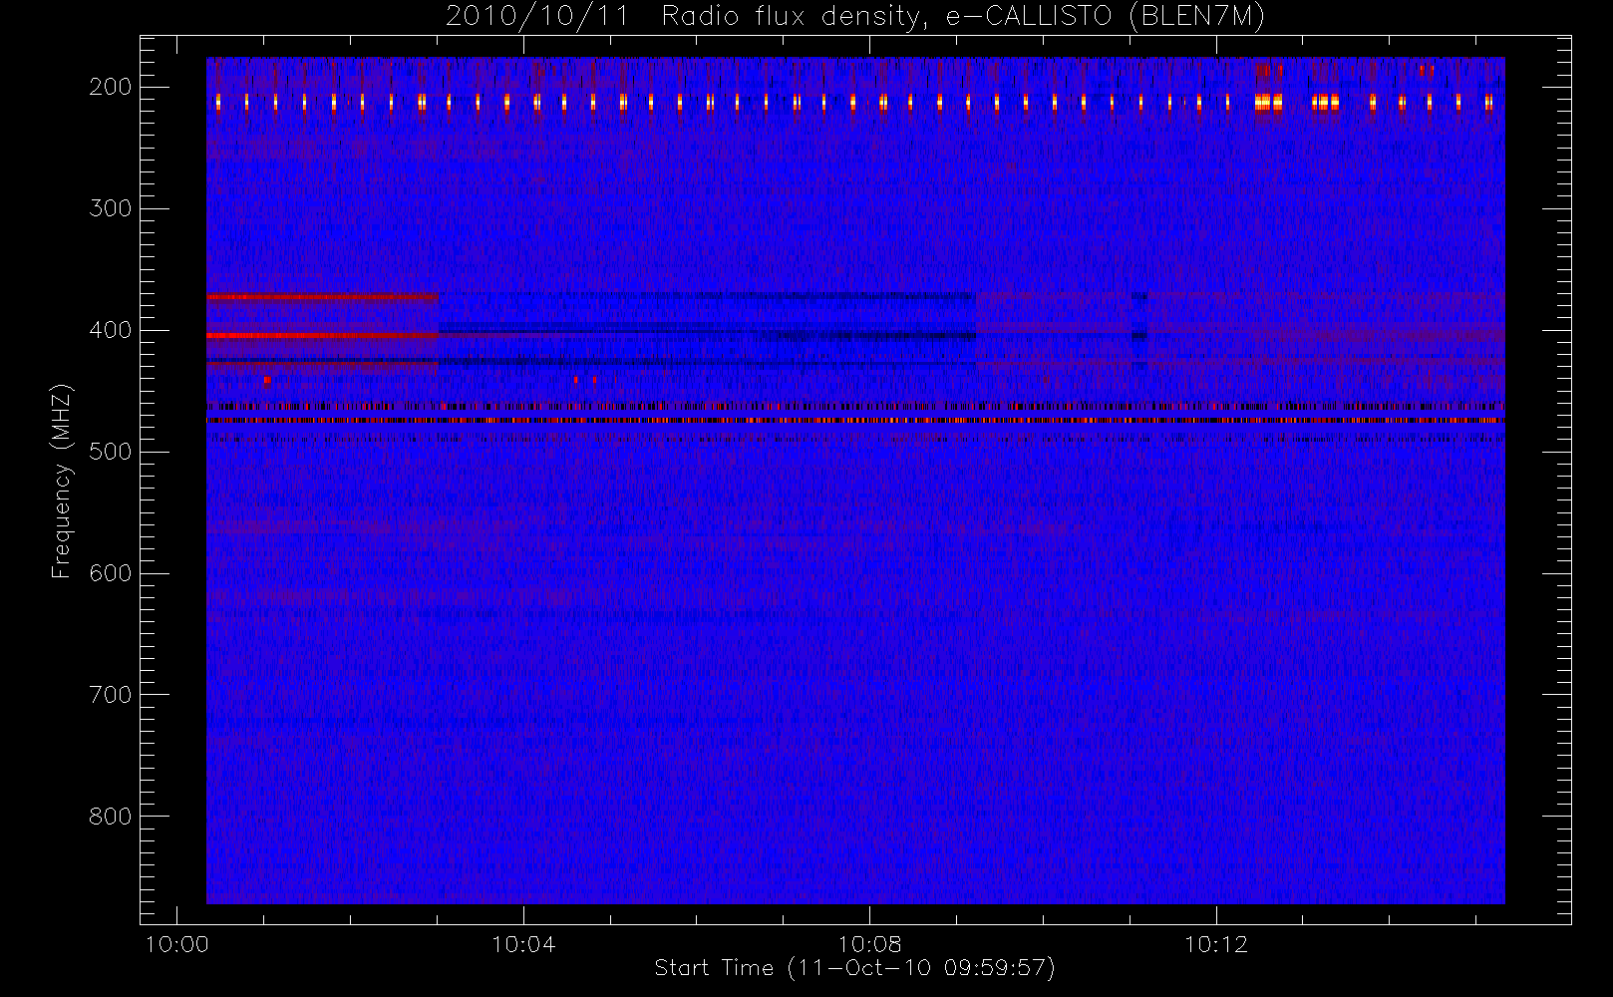Select the 300 frequency tick label
This screenshot has width=1613, height=997.
click(x=110, y=208)
